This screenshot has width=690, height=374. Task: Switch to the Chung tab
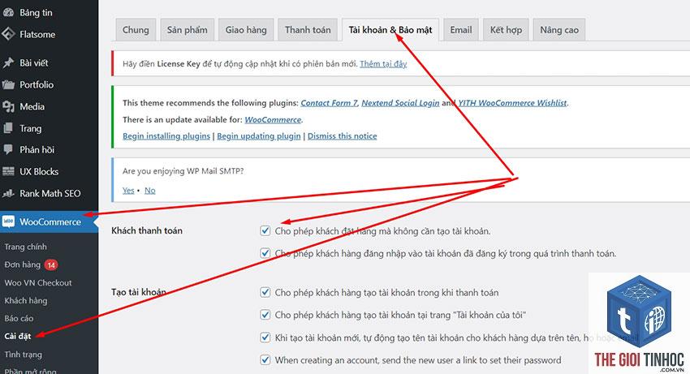[136, 30]
